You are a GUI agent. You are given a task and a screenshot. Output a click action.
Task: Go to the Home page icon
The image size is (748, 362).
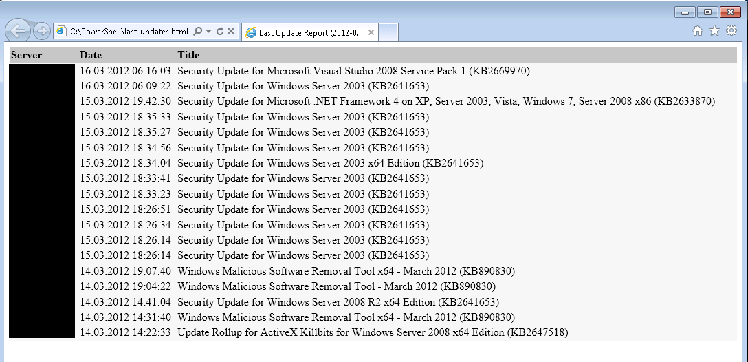(x=697, y=31)
